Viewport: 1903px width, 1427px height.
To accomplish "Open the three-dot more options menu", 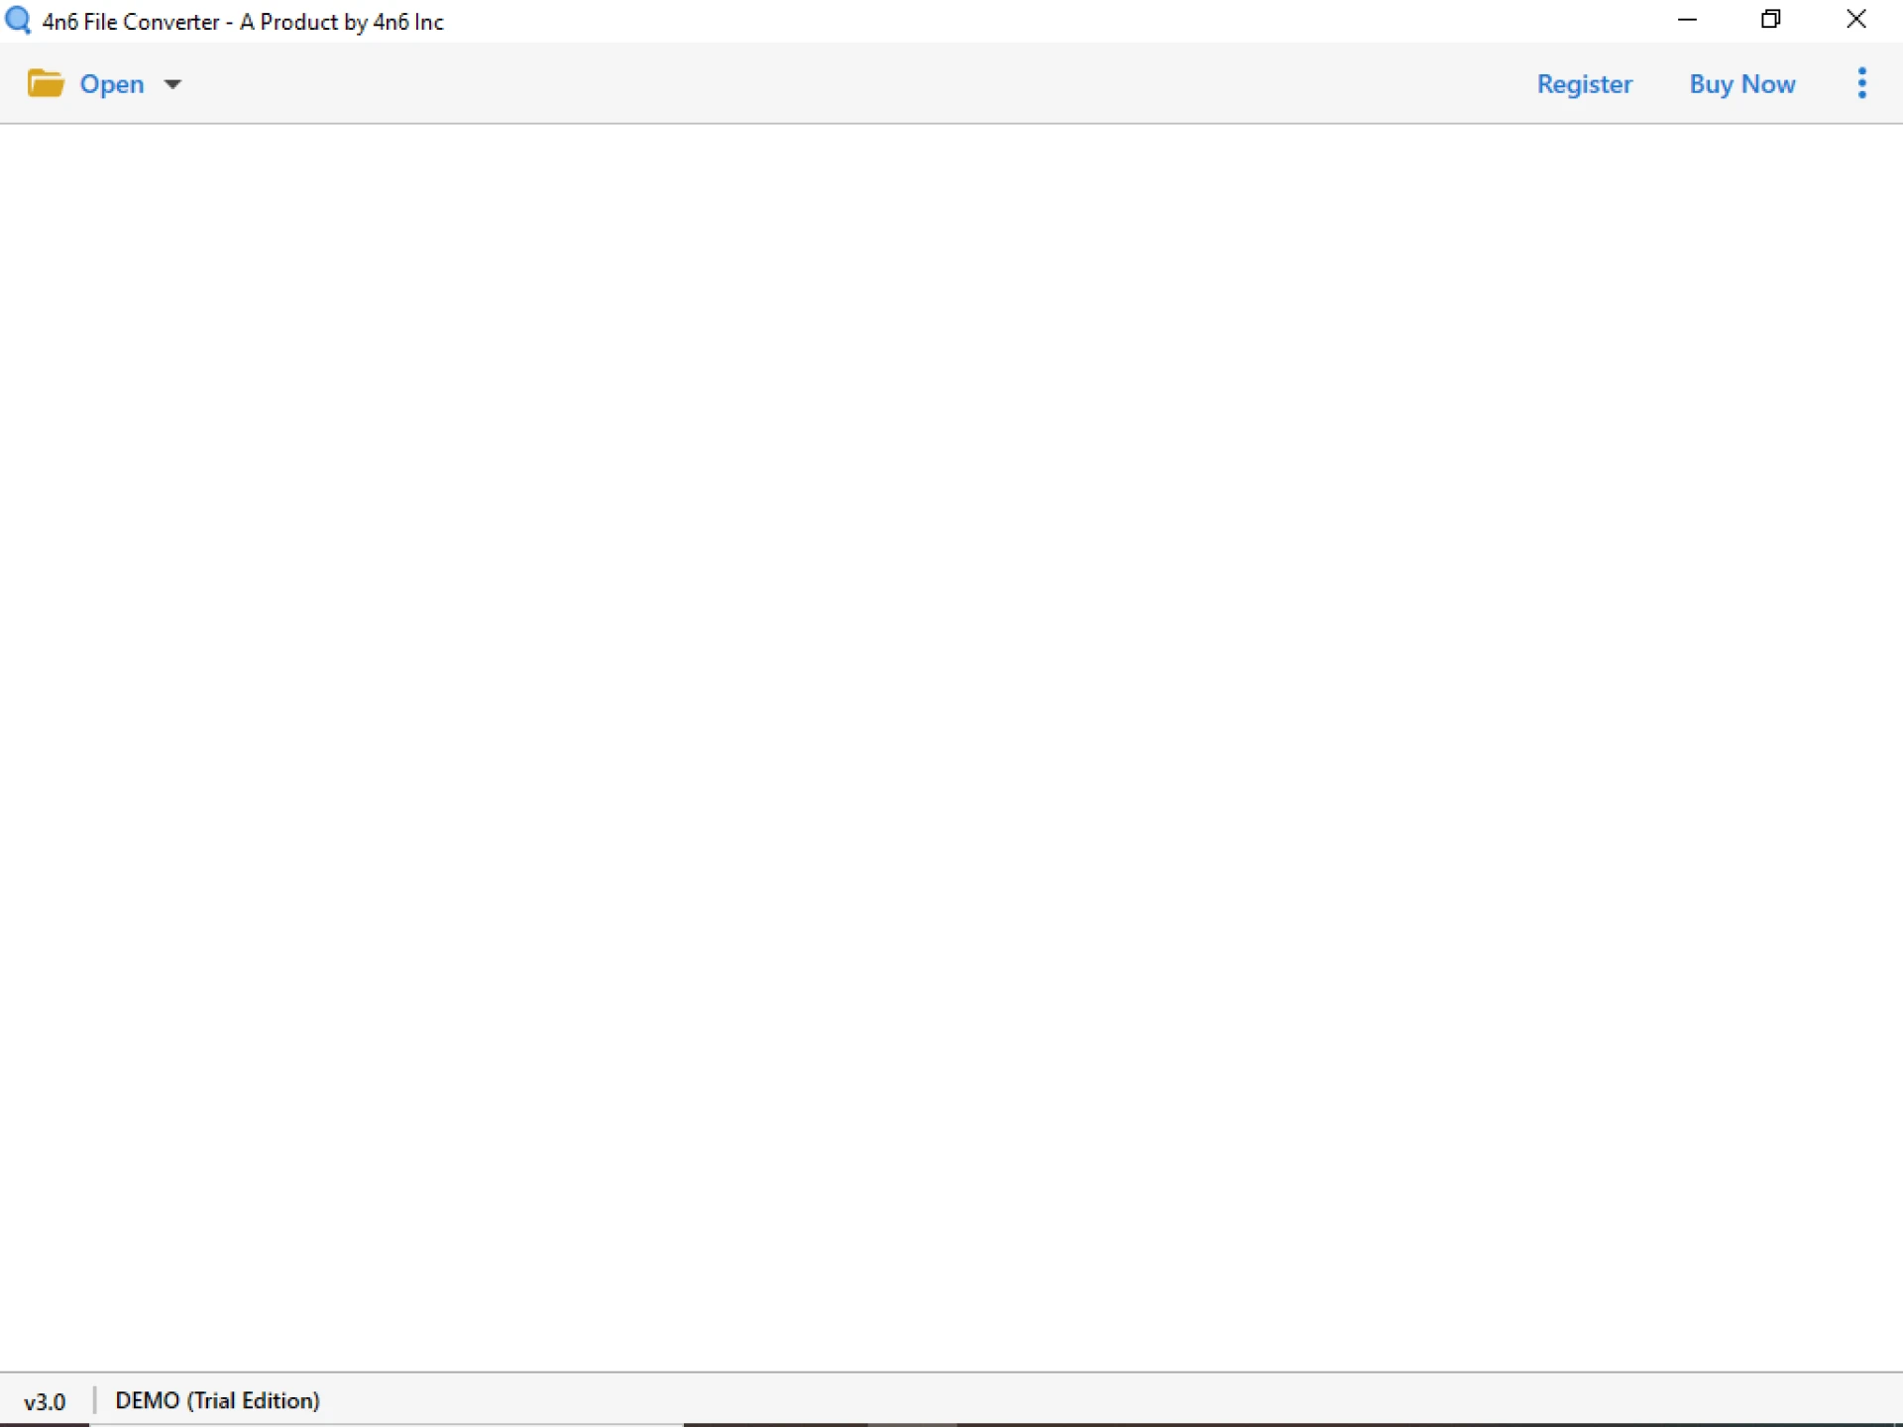I will pyautogui.click(x=1861, y=83).
